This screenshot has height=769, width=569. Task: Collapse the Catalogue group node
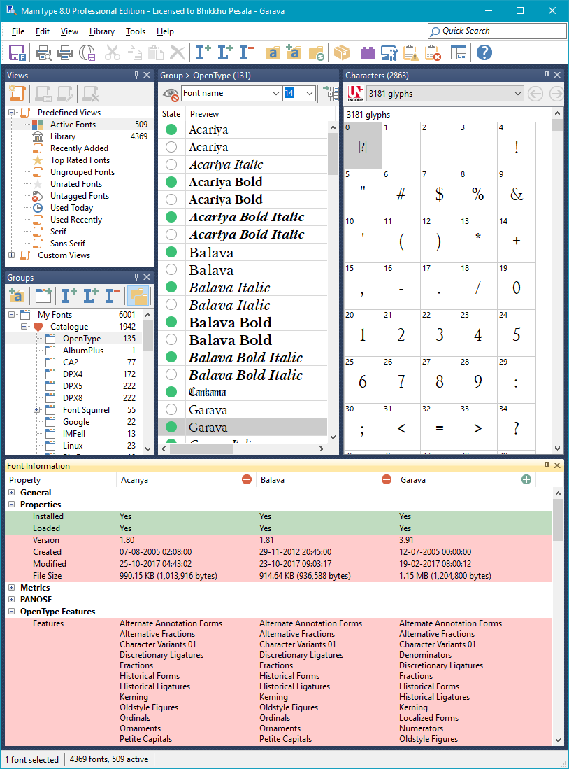24,326
